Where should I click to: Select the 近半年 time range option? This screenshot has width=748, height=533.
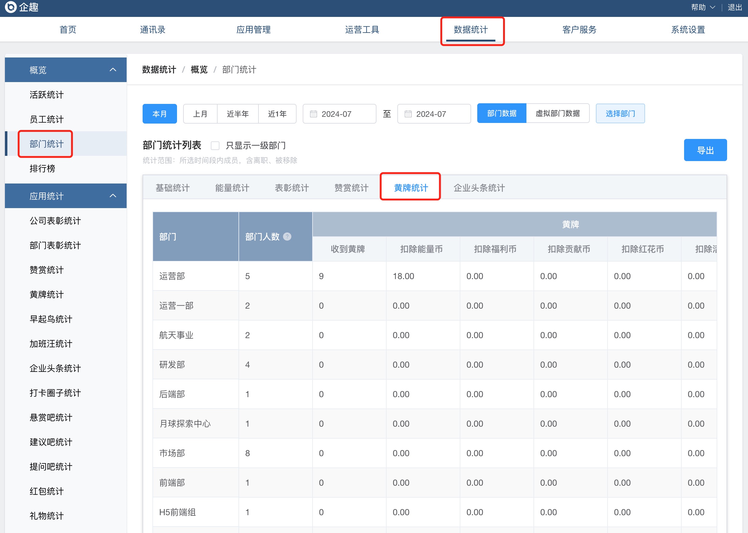tap(238, 114)
